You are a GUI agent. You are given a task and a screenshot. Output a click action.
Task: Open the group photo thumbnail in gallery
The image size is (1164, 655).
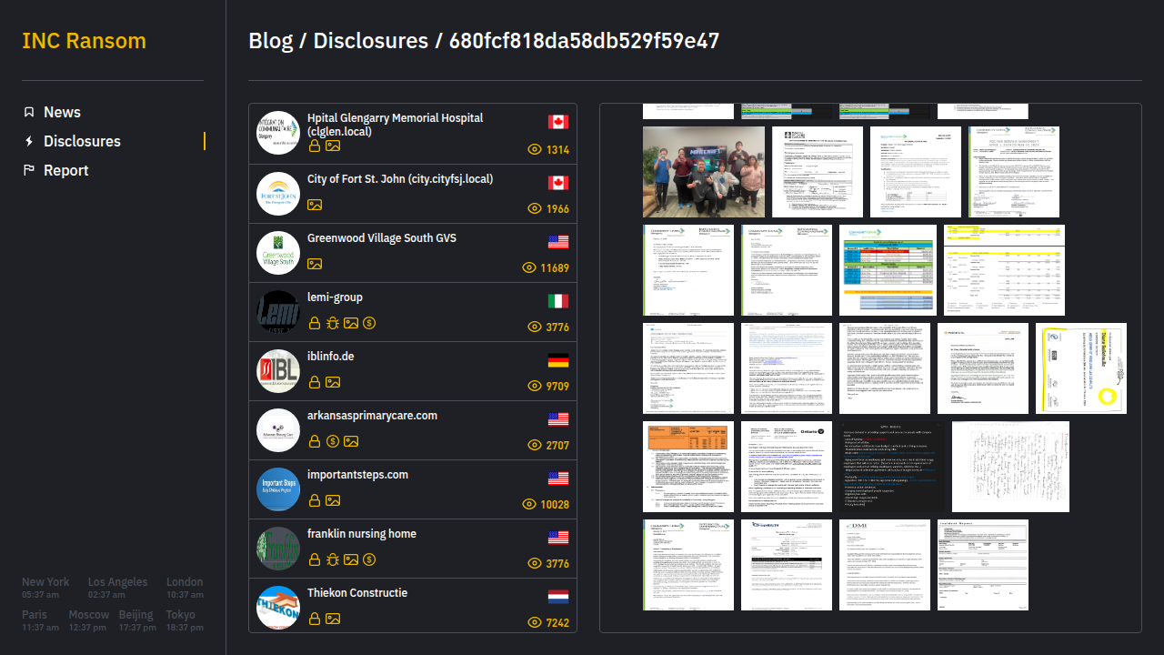(691, 172)
